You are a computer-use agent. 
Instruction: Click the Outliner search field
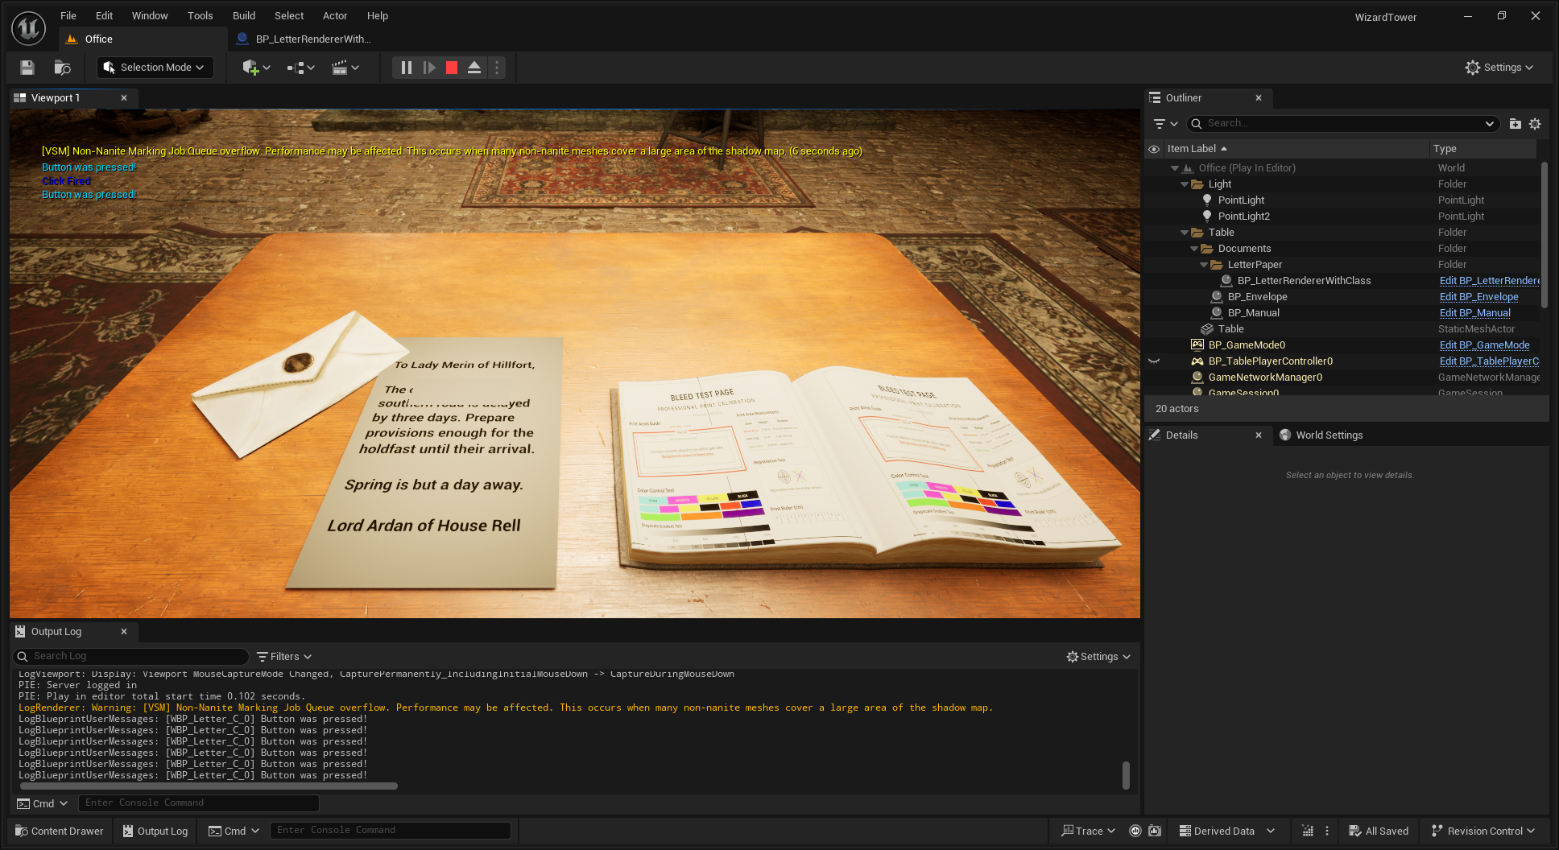click(1342, 124)
